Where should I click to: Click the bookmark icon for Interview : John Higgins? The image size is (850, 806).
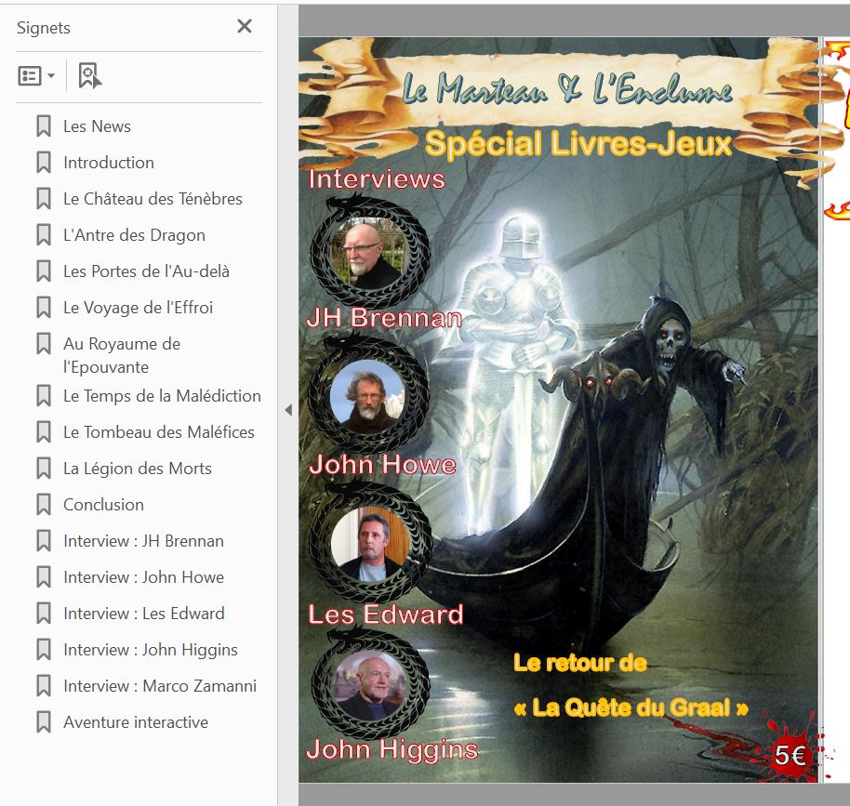(44, 649)
